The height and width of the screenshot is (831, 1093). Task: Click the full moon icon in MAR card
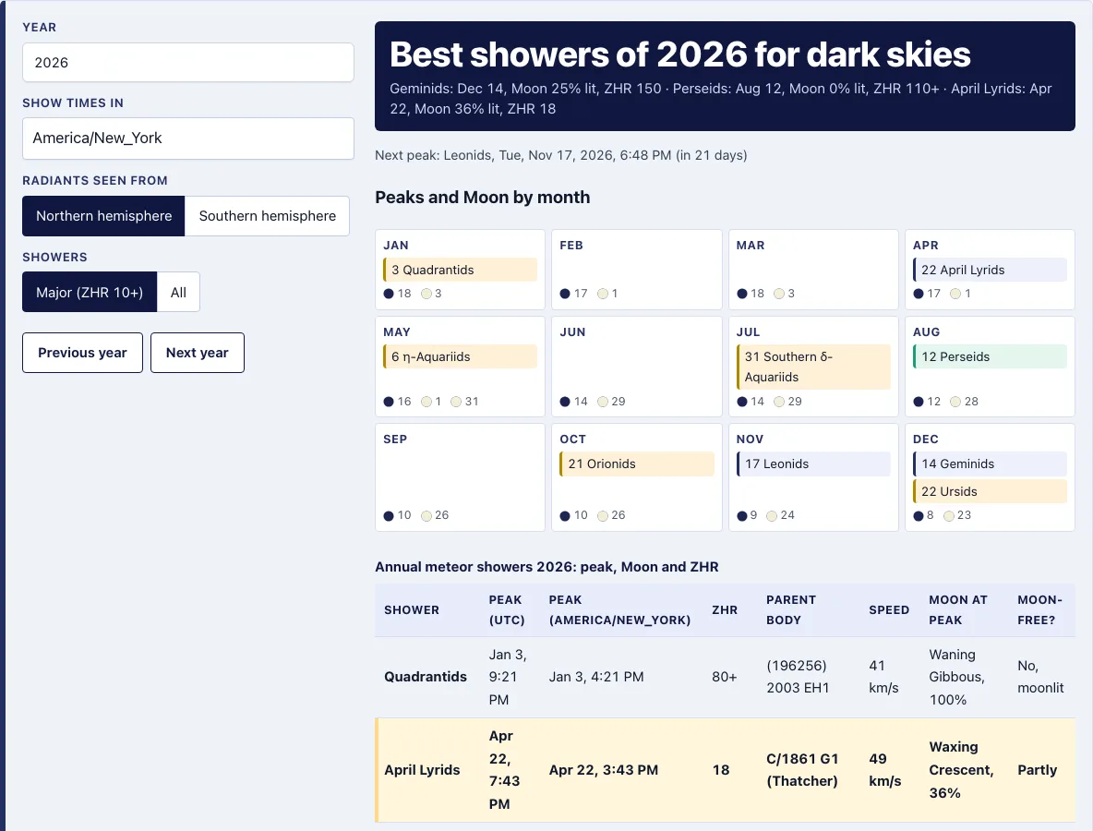[x=779, y=294]
